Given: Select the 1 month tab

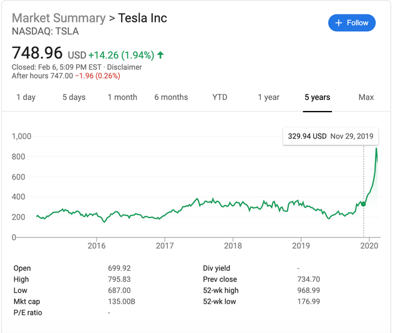Looking at the screenshot, I should (x=122, y=97).
